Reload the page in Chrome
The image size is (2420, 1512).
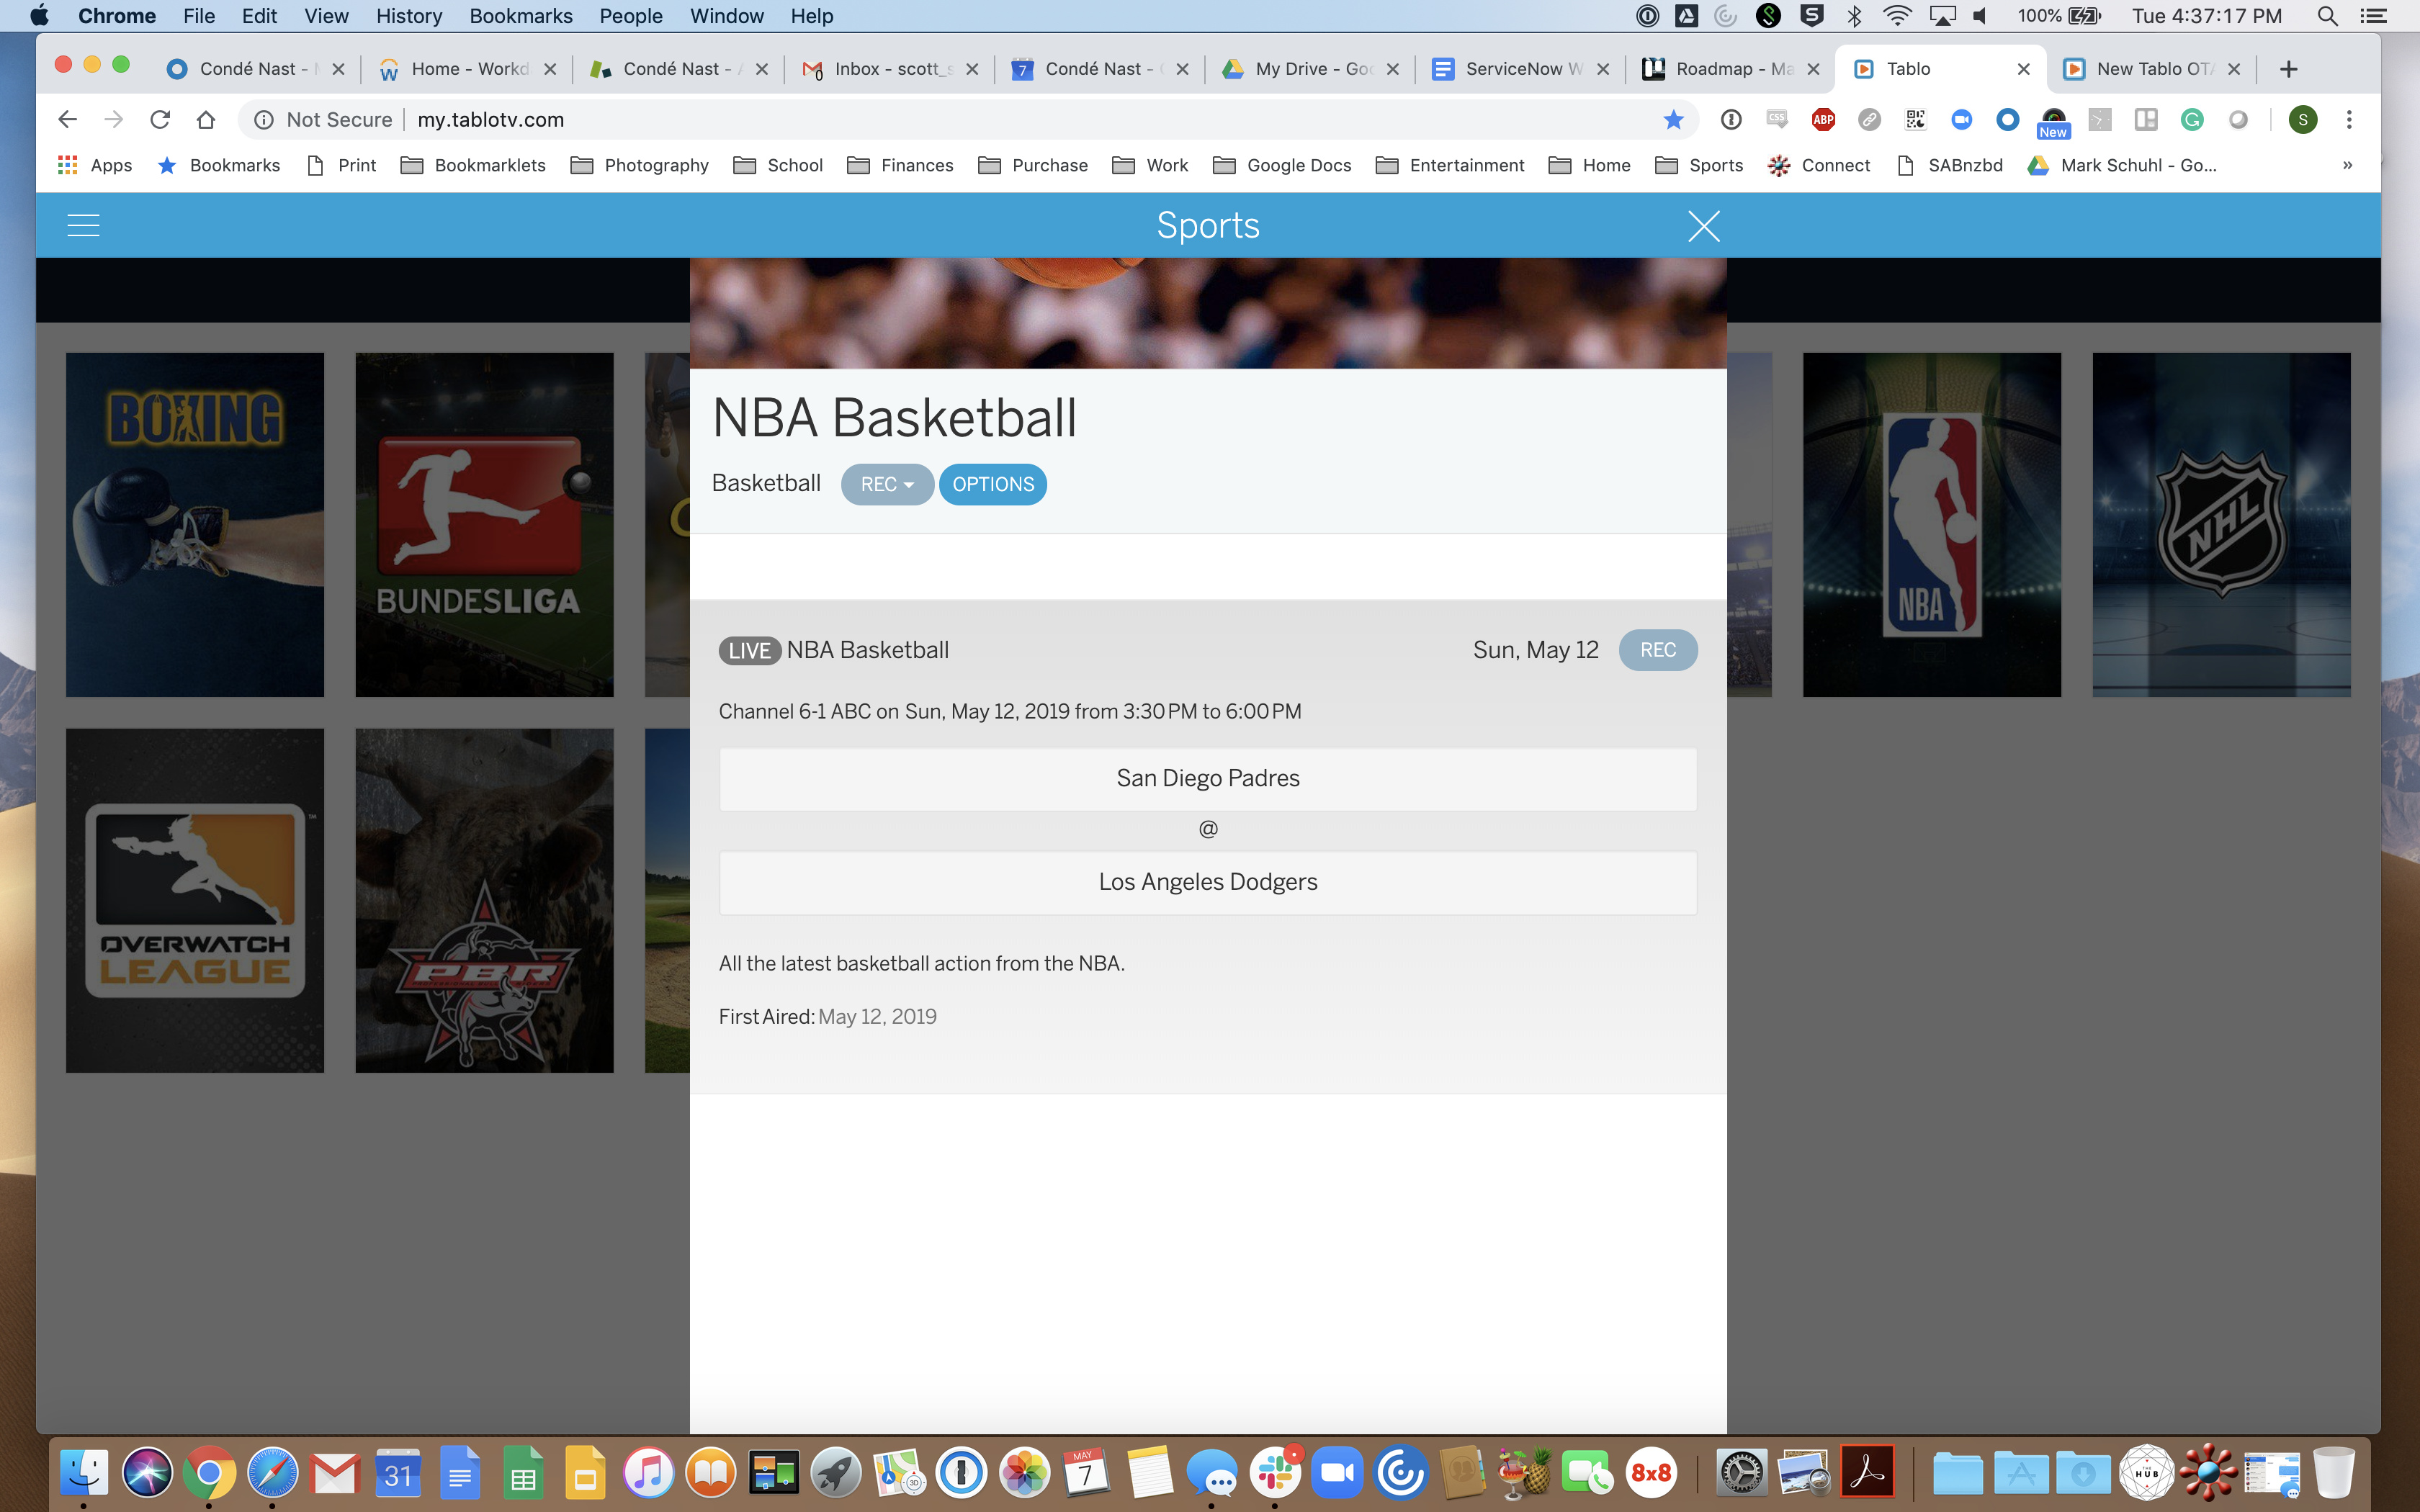pos(160,120)
